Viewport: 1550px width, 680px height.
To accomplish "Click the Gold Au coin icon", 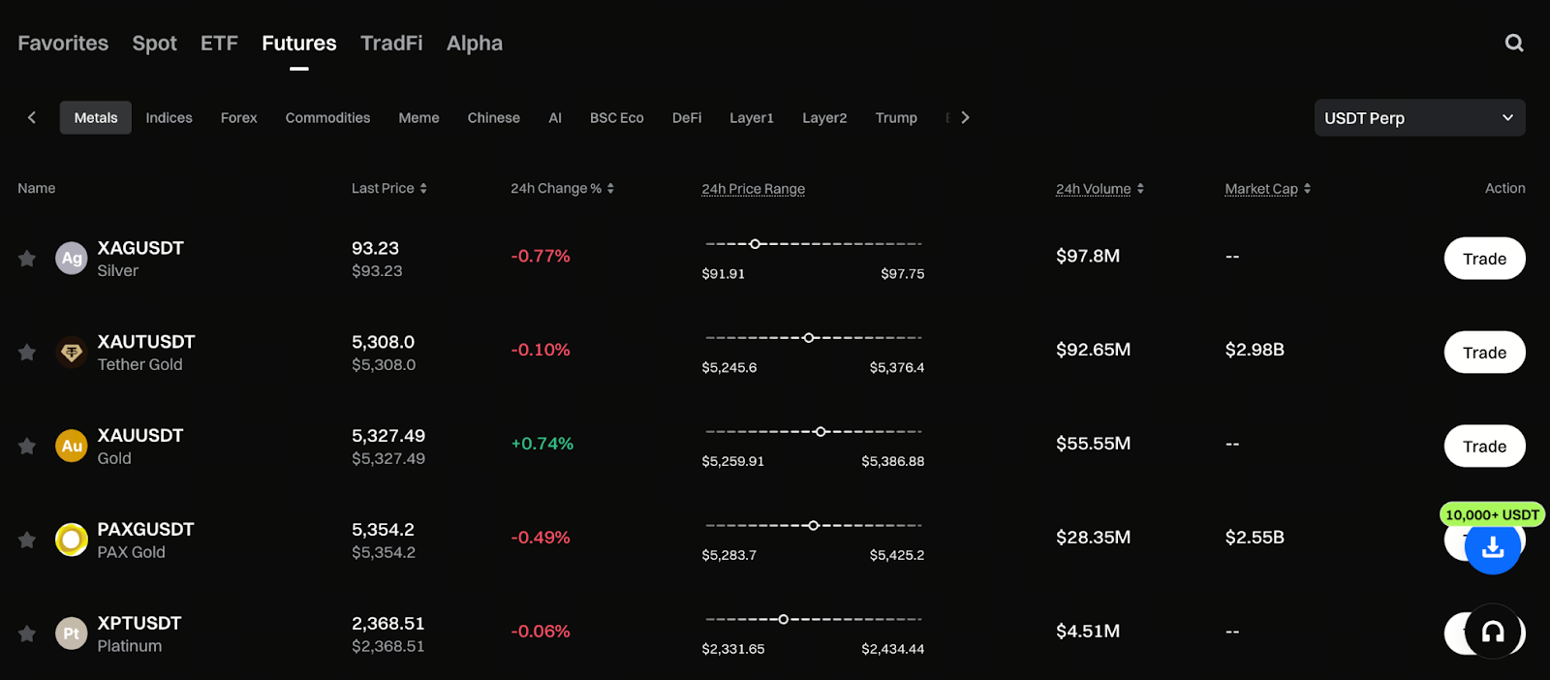I will 72,446.
